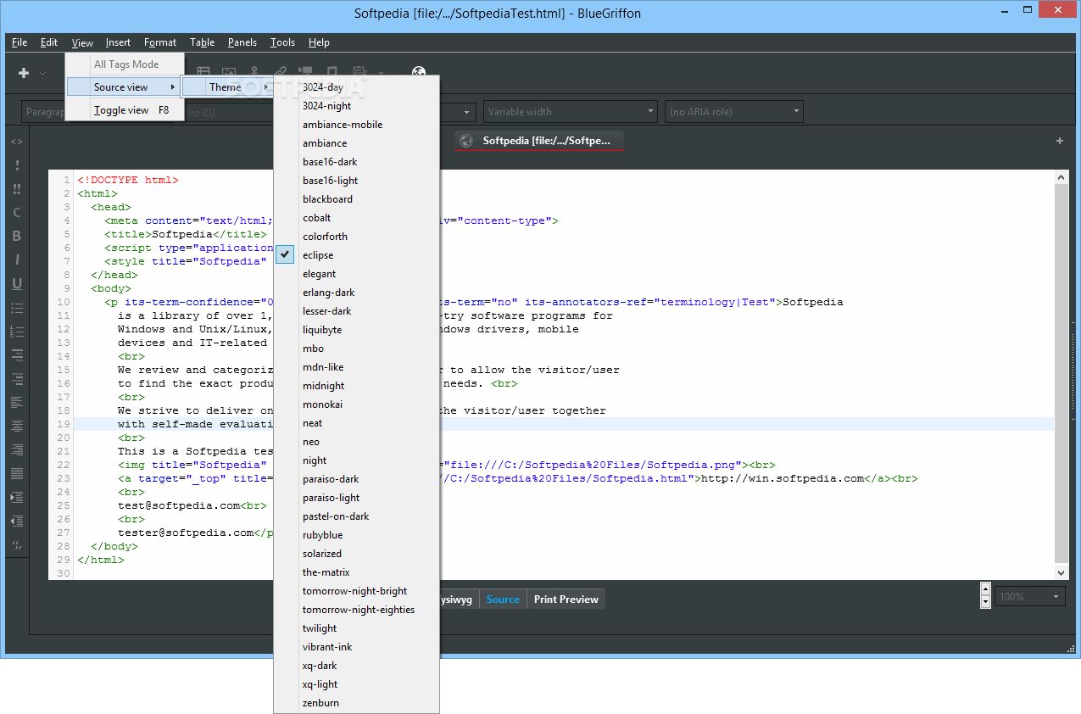Toggle Italic with the I sidebar icon

(17, 260)
